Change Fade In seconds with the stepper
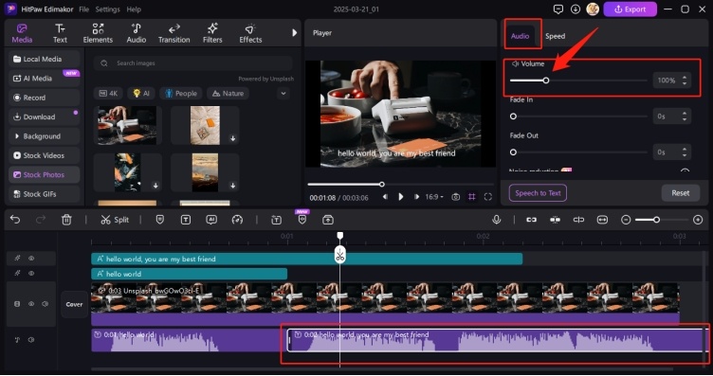The image size is (713, 376). [x=685, y=116]
